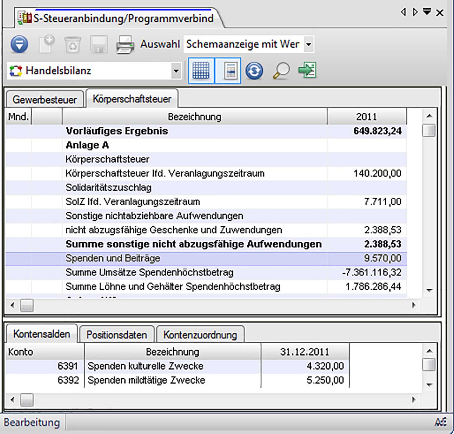Click the Körperschaftsteuer heading row

click(206, 159)
